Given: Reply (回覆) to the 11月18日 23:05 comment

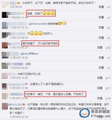Looking at the screenshot, I should click(100, 98).
